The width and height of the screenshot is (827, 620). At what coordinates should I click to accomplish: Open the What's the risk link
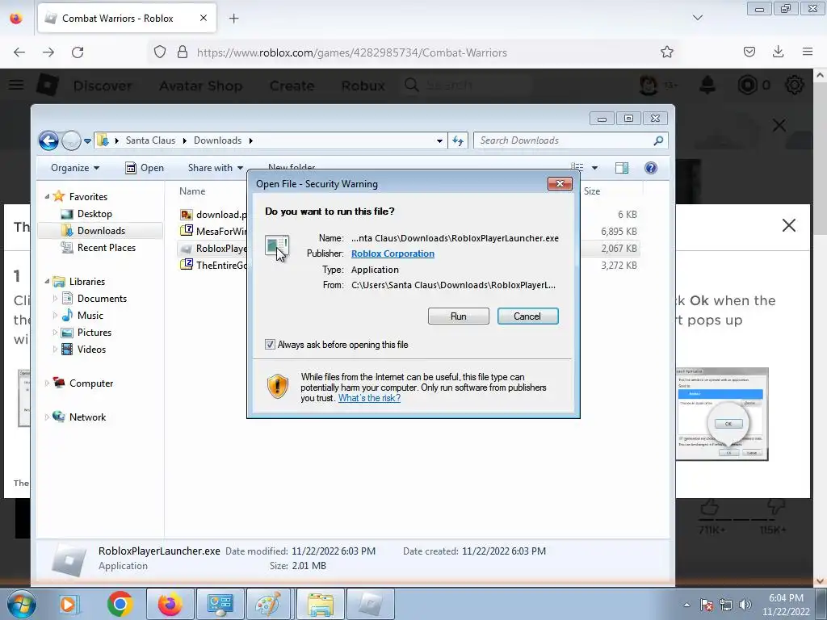pos(369,398)
